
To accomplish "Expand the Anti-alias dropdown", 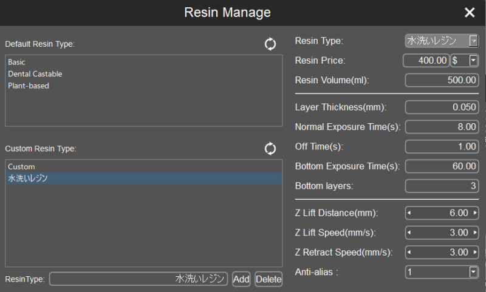I will click(x=473, y=272).
